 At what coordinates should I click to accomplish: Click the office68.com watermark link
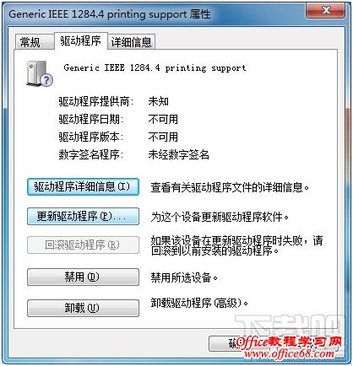[x=289, y=354]
